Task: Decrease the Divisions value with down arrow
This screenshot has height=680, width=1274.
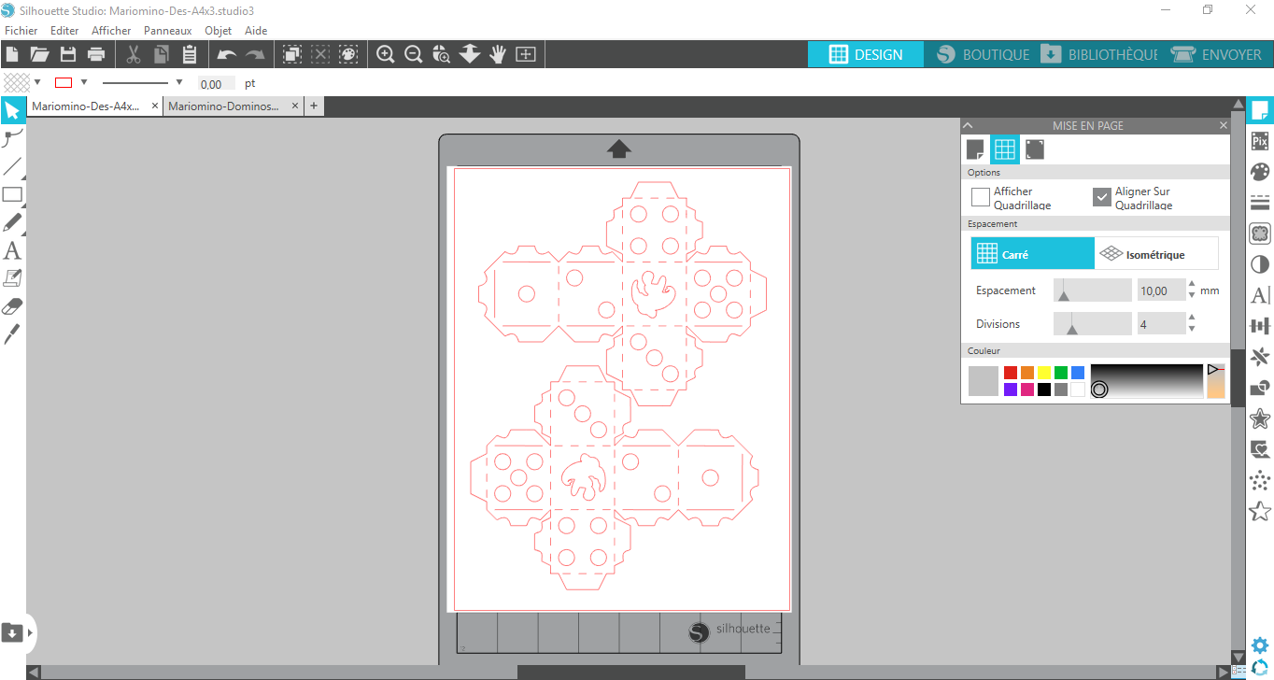Action: coord(1192,329)
